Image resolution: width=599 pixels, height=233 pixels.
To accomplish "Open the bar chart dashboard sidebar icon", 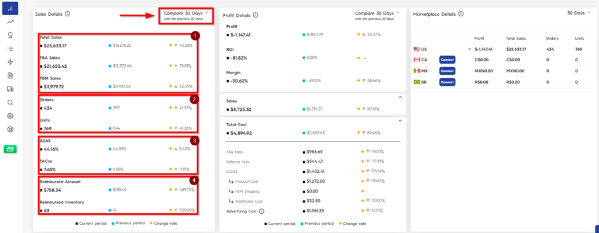I will 11,8.
